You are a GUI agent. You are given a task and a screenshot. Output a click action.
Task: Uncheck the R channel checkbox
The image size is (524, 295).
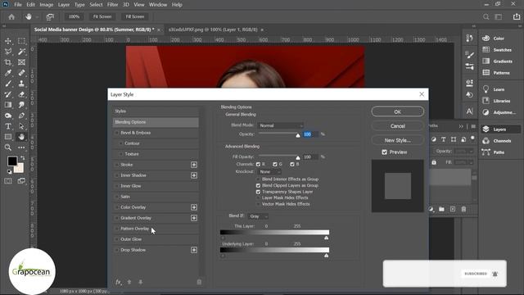click(258, 164)
